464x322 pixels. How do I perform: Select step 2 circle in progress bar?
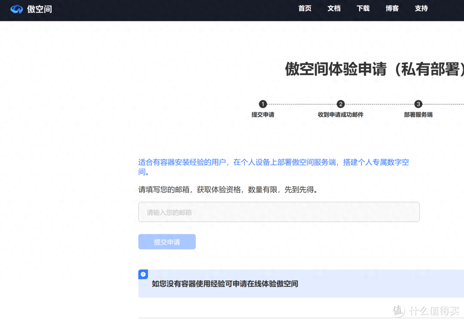coord(341,104)
